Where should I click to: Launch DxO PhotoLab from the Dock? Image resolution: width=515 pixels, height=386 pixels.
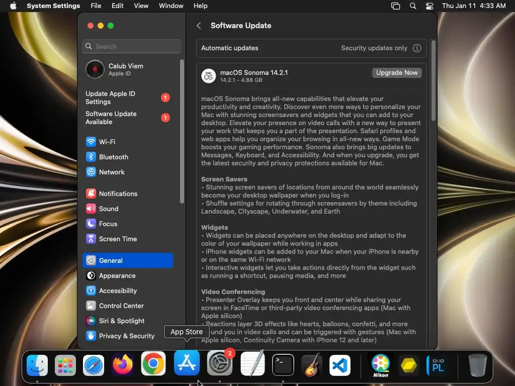437,365
